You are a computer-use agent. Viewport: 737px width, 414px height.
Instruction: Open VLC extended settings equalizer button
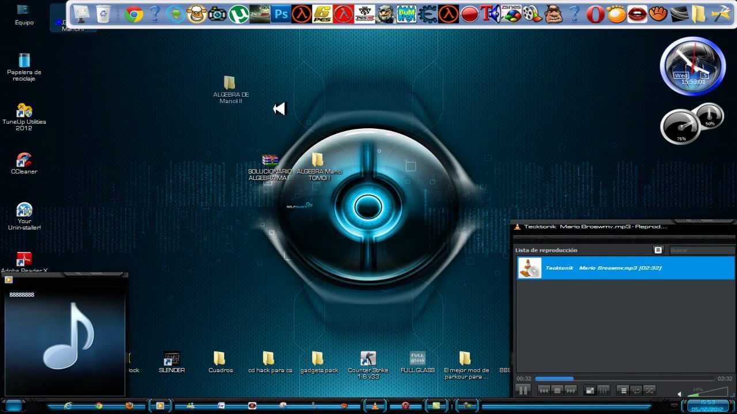point(603,390)
